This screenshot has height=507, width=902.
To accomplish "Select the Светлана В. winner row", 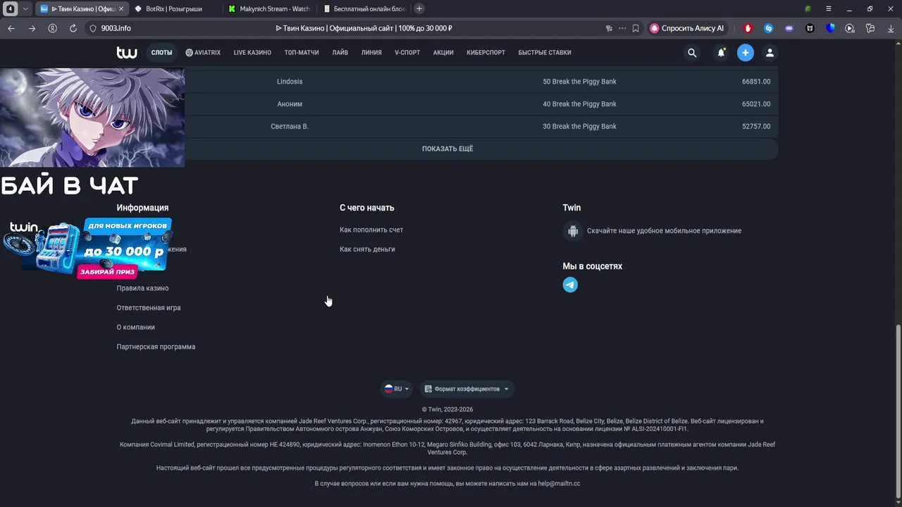I will [447, 127].
